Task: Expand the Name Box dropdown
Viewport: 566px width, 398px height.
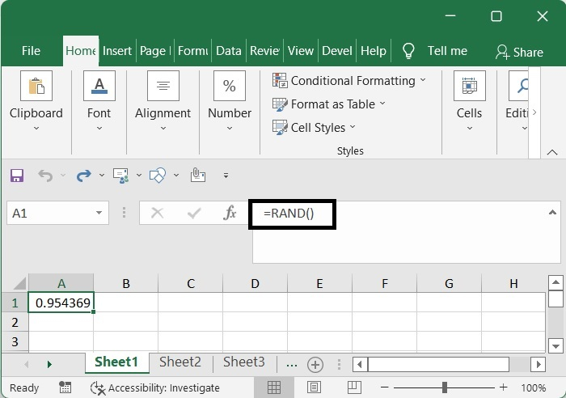Action: click(x=99, y=213)
